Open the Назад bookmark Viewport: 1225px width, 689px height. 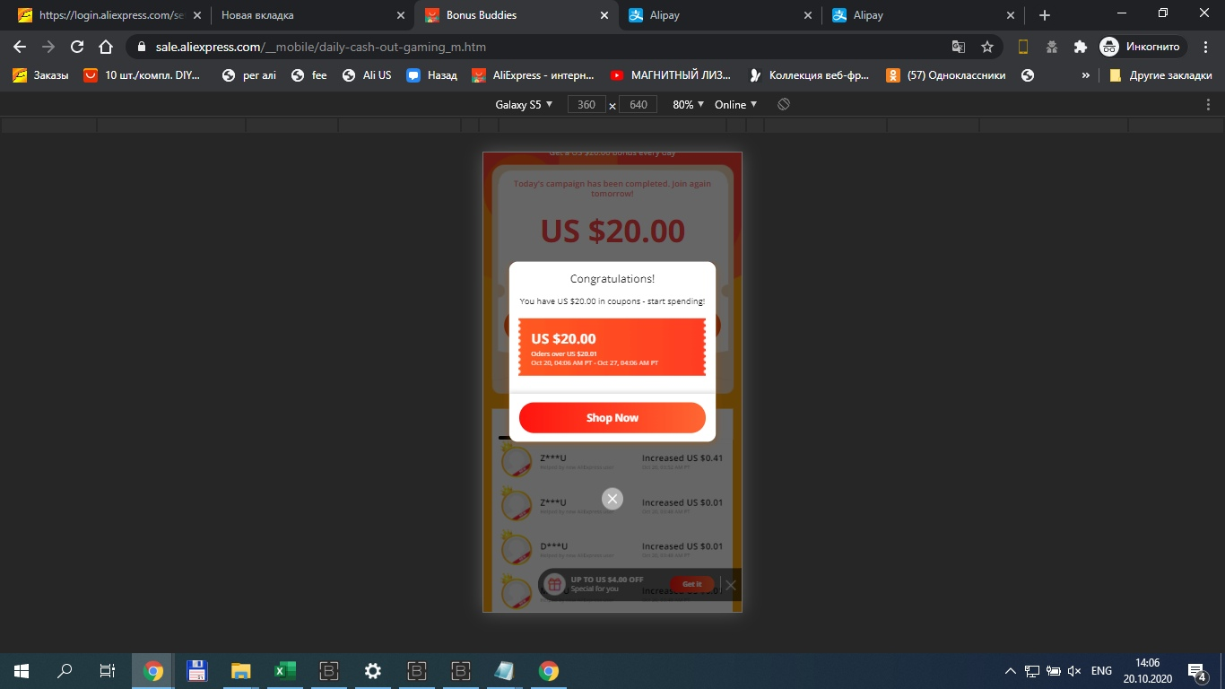tap(432, 75)
